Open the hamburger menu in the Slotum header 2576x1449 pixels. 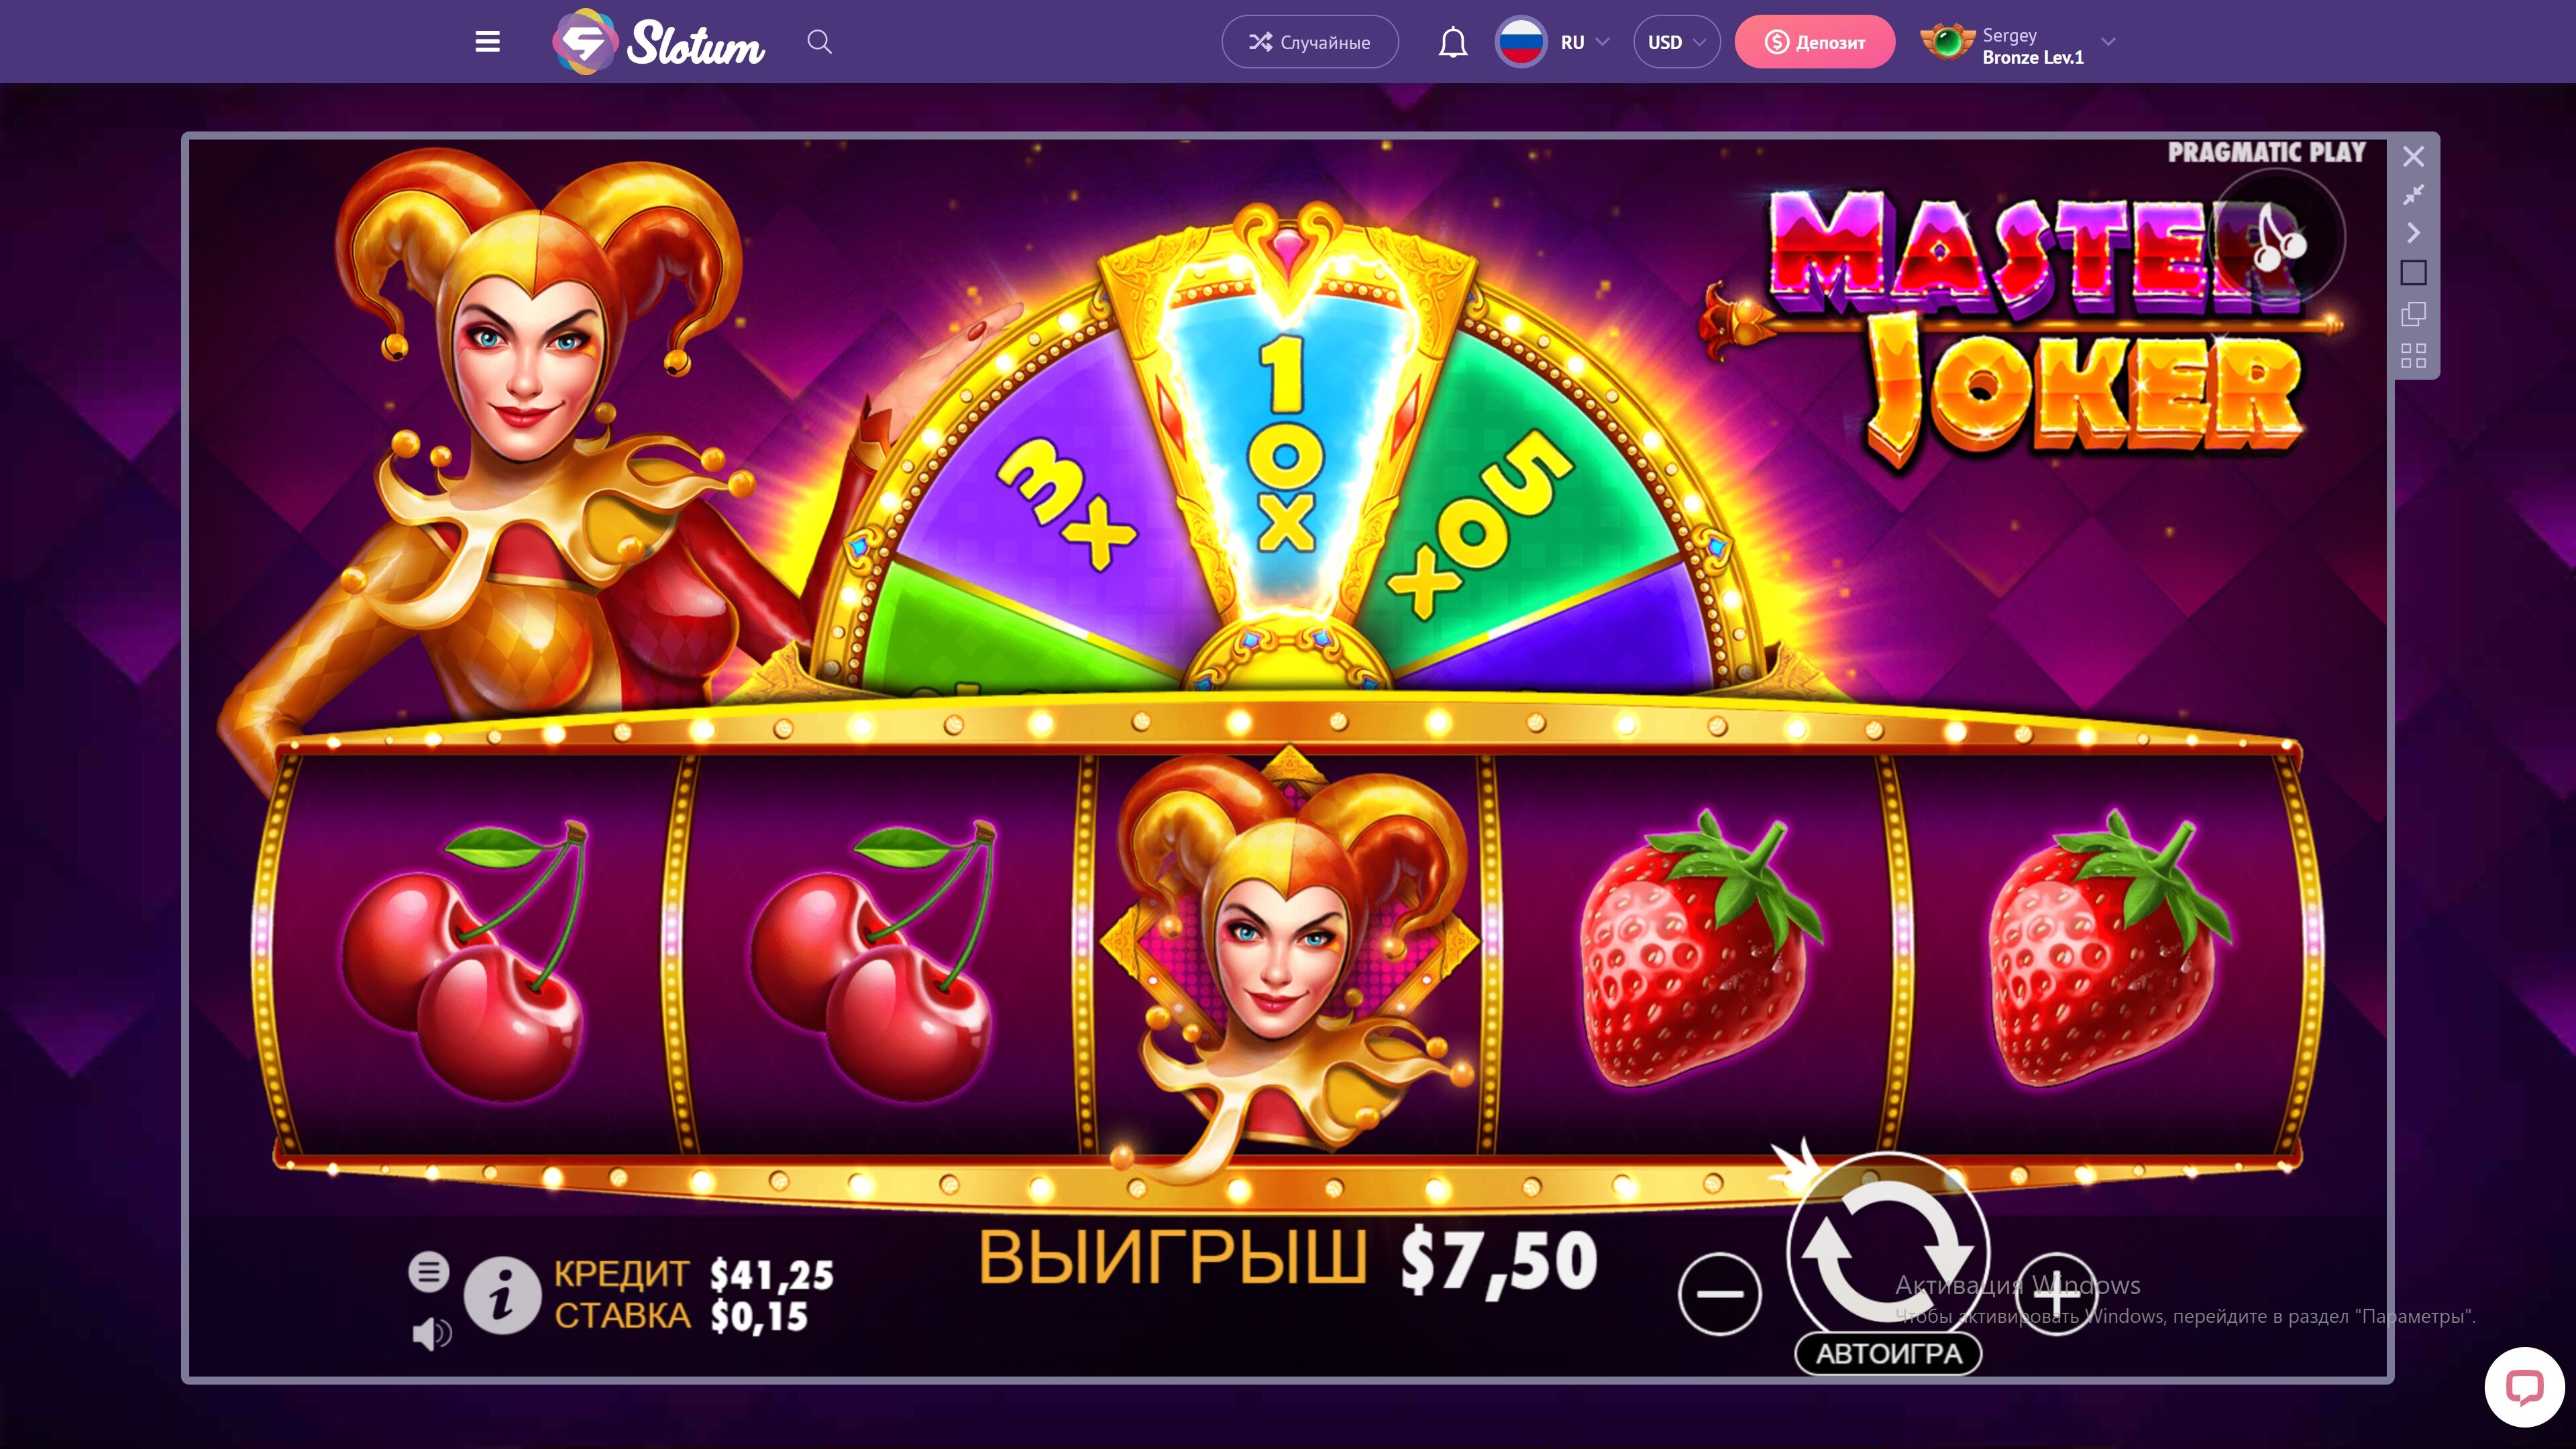pos(487,42)
